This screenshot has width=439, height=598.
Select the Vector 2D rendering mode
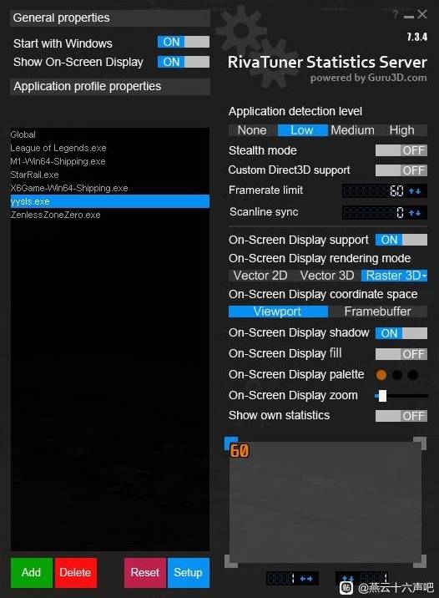coord(260,276)
